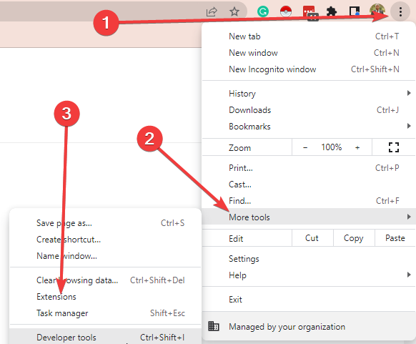Open the Help menu item

coord(309,275)
